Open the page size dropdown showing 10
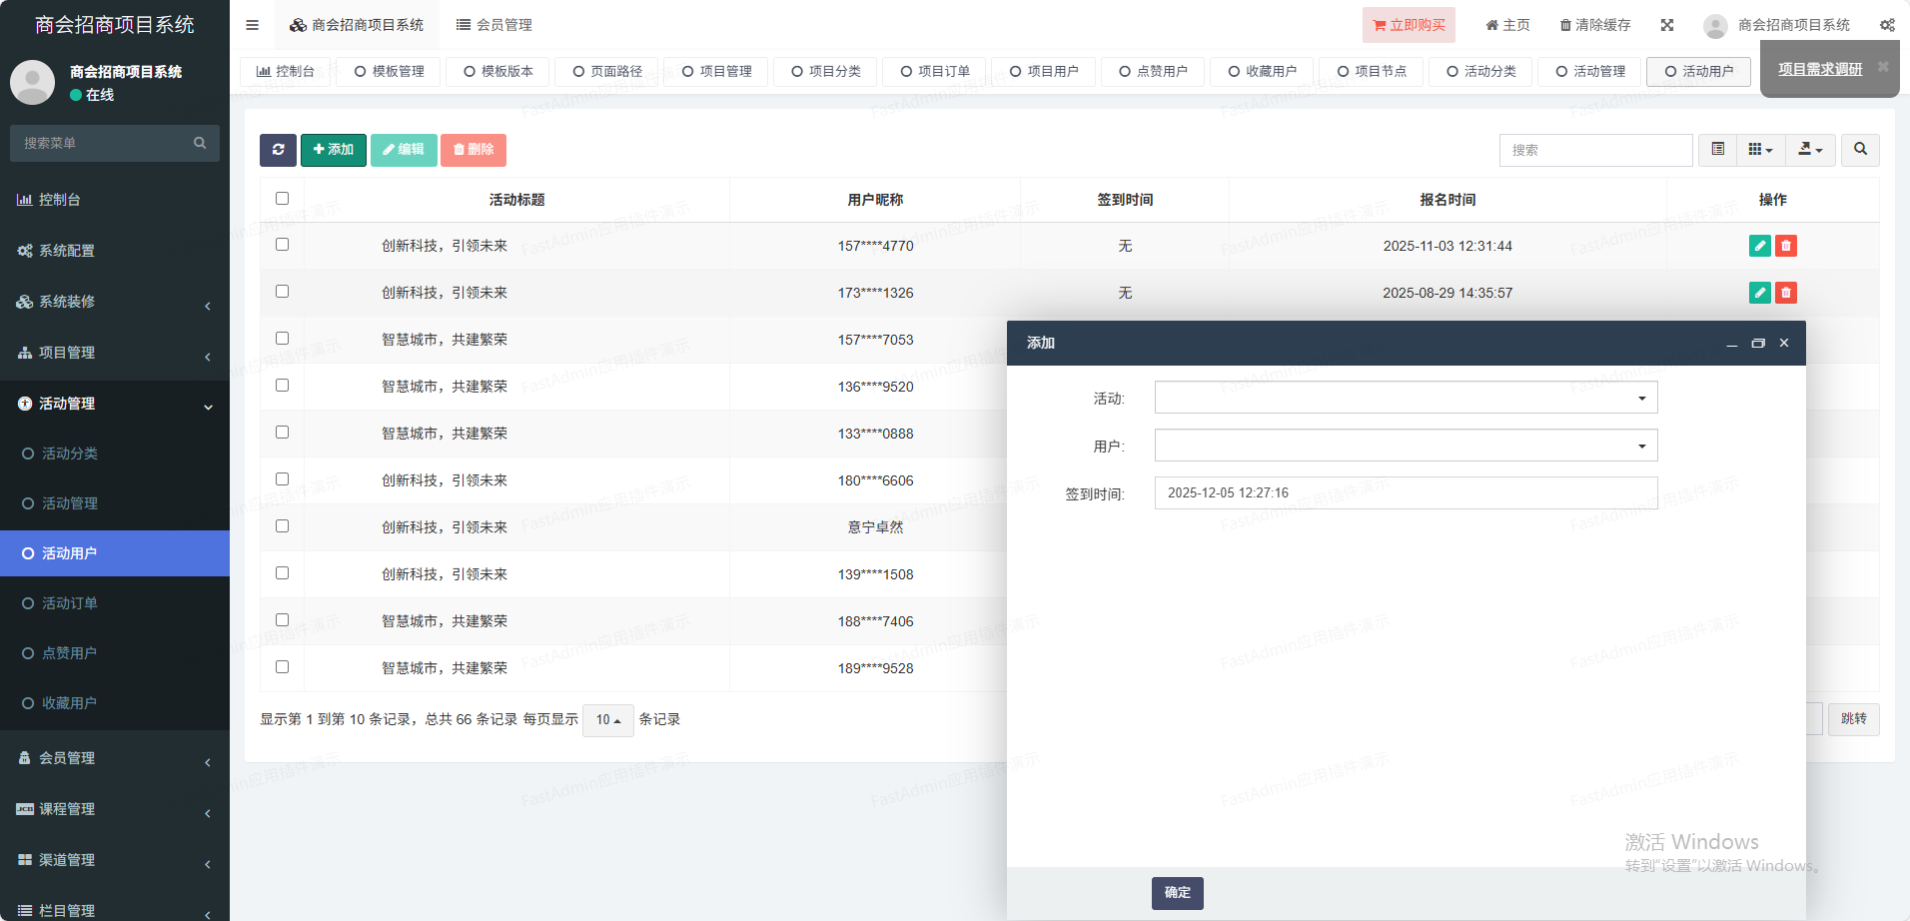 (607, 720)
